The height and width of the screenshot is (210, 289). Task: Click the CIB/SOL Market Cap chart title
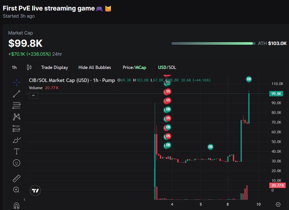[72, 80]
